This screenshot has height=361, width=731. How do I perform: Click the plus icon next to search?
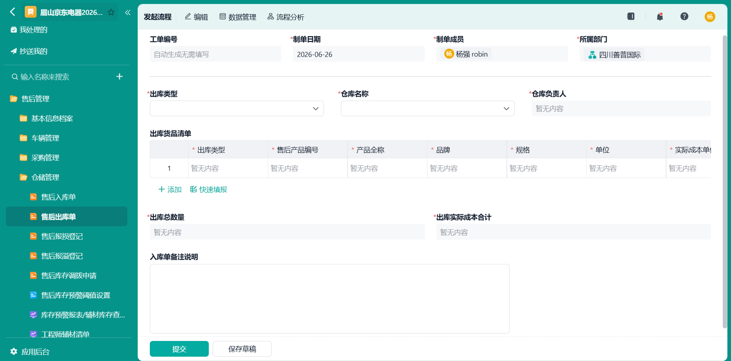tap(120, 76)
